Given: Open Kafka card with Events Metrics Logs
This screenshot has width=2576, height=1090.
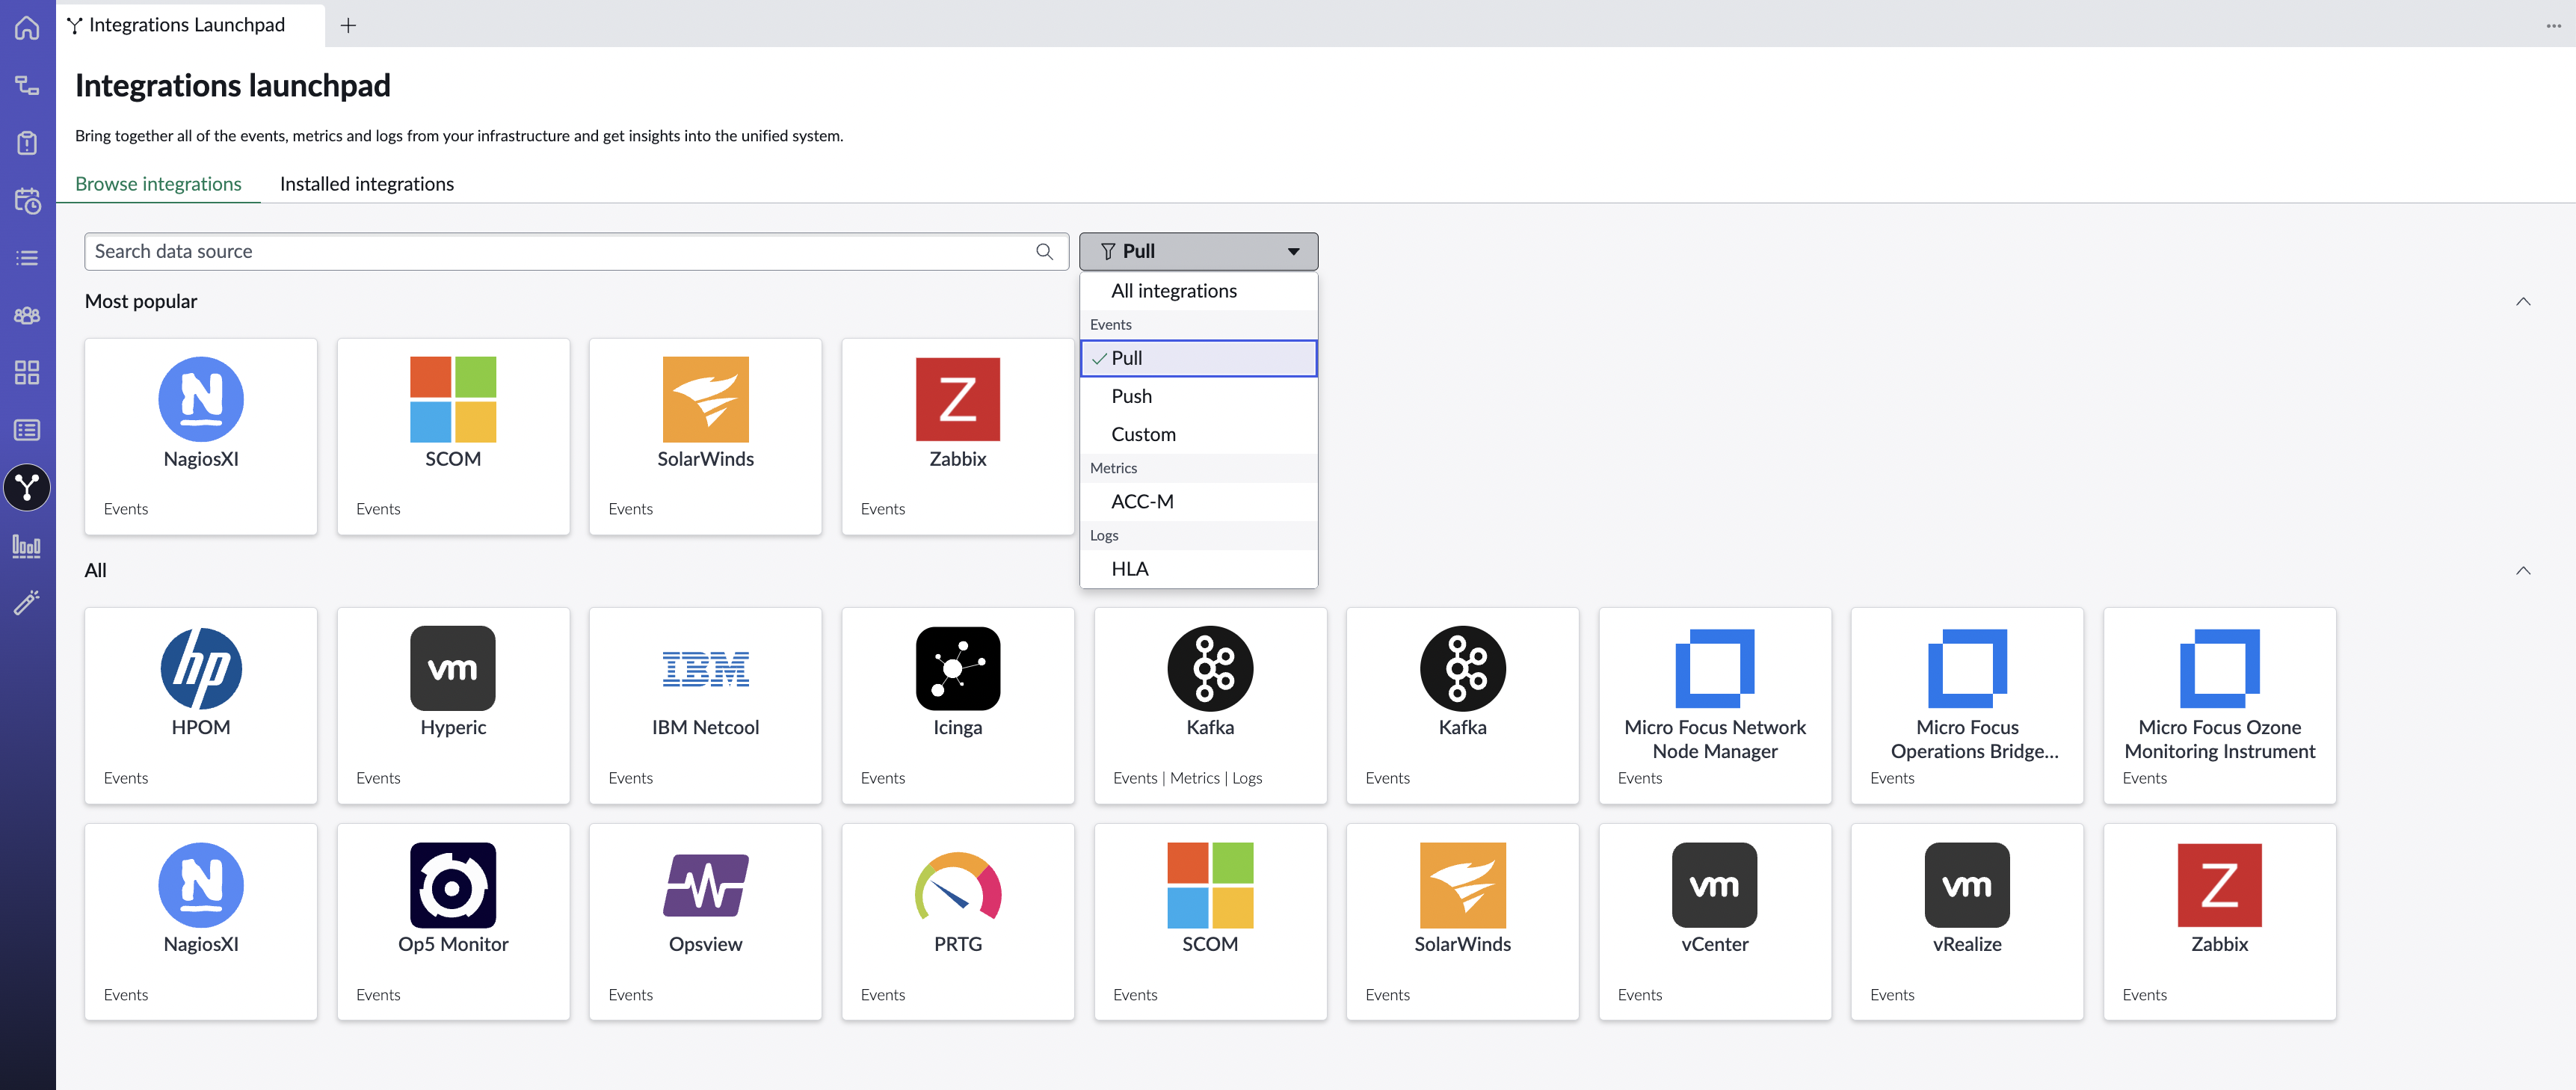Looking at the screenshot, I should tap(1210, 706).
